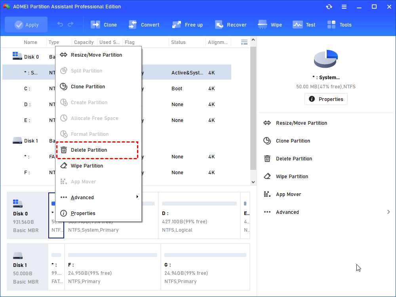The image size is (396, 297).
Task: Select Wipe Partition in context menu
Action: [x=99, y=166]
